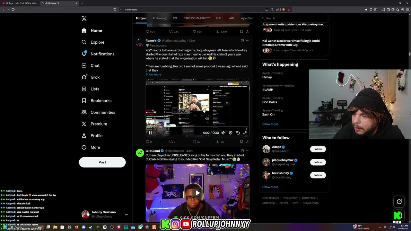Unmute the flame post video

223,133
